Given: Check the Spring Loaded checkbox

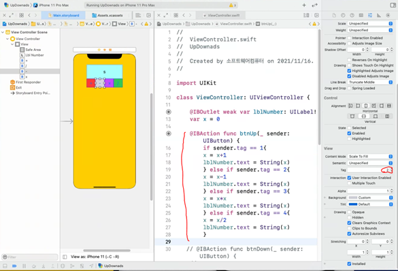Looking at the screenshot, I should [x=349, y=88].
